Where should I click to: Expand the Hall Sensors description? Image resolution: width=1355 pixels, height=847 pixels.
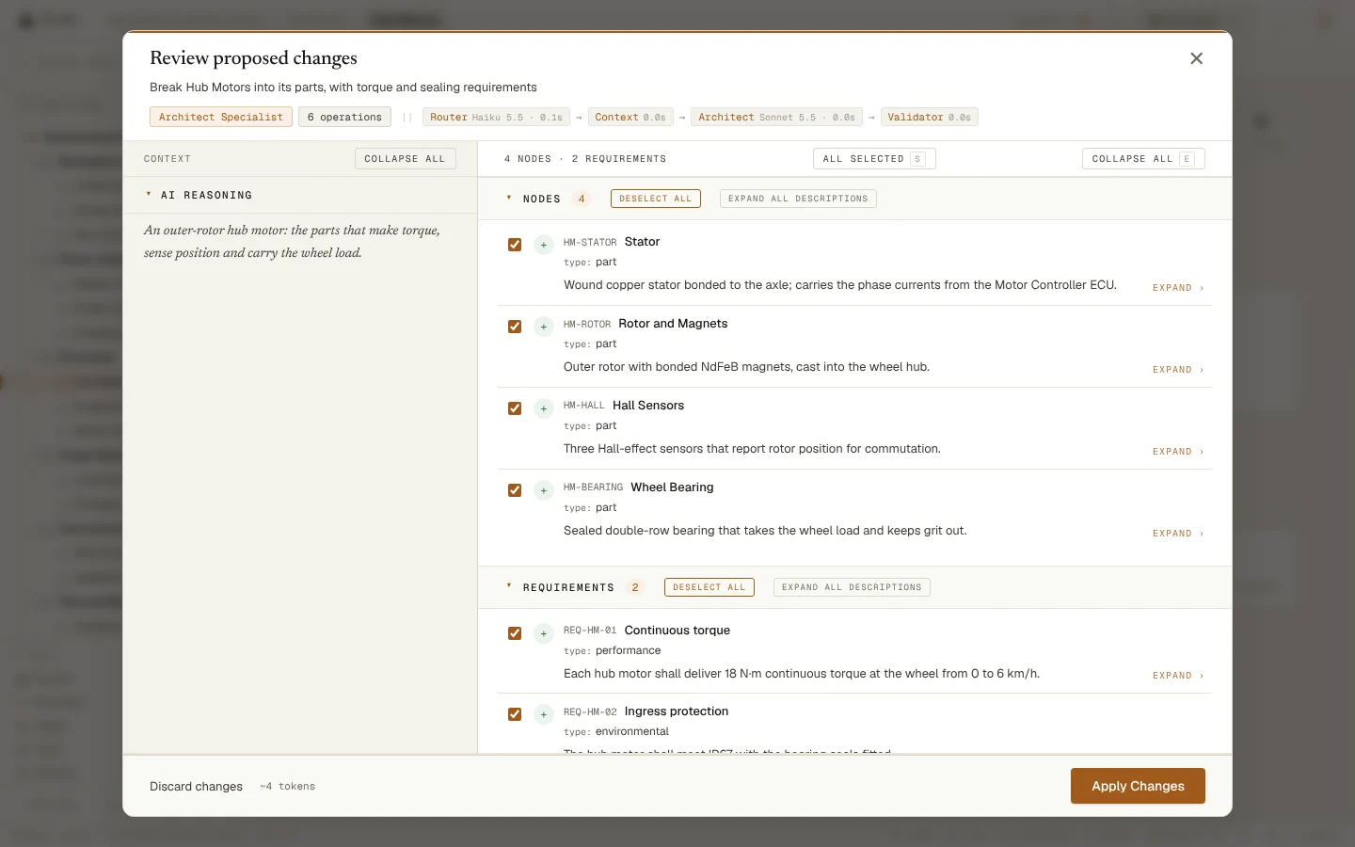[x=1178, y=452]
